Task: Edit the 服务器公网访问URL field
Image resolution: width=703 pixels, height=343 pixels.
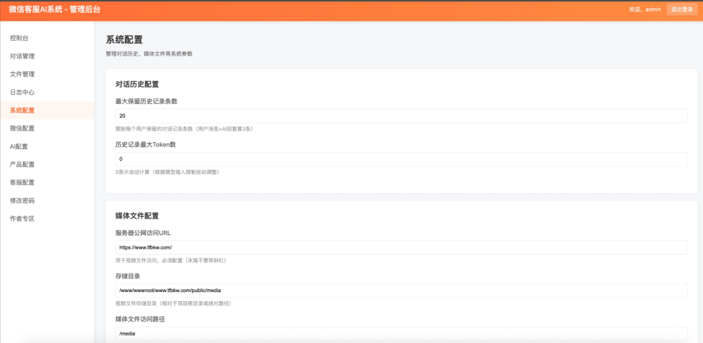Action: (401, 247)
